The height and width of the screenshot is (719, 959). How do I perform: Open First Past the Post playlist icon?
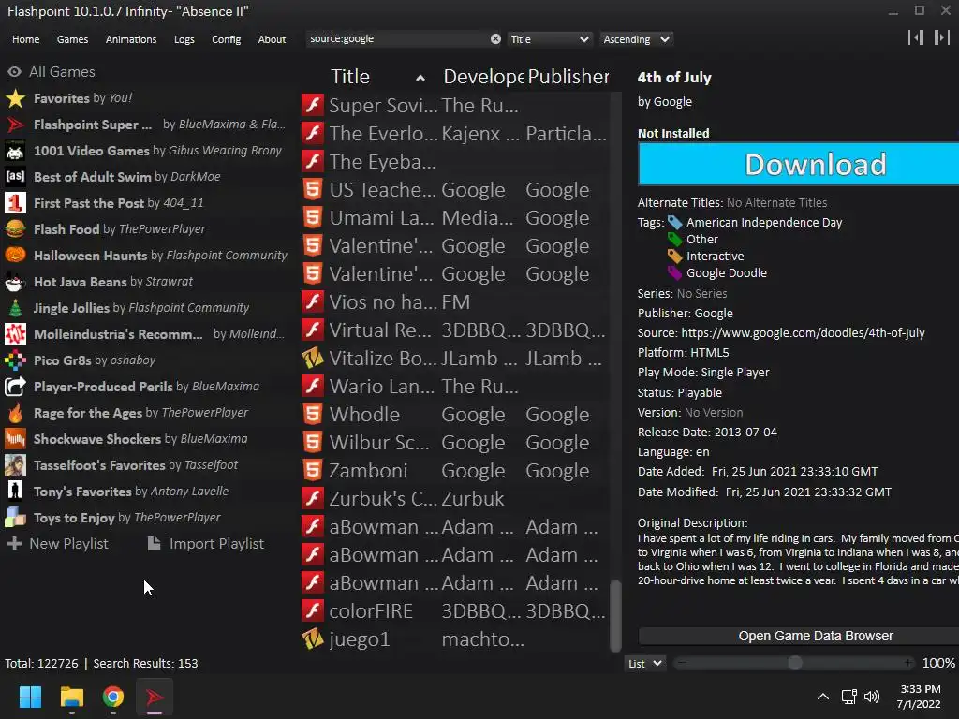(15, 203)
